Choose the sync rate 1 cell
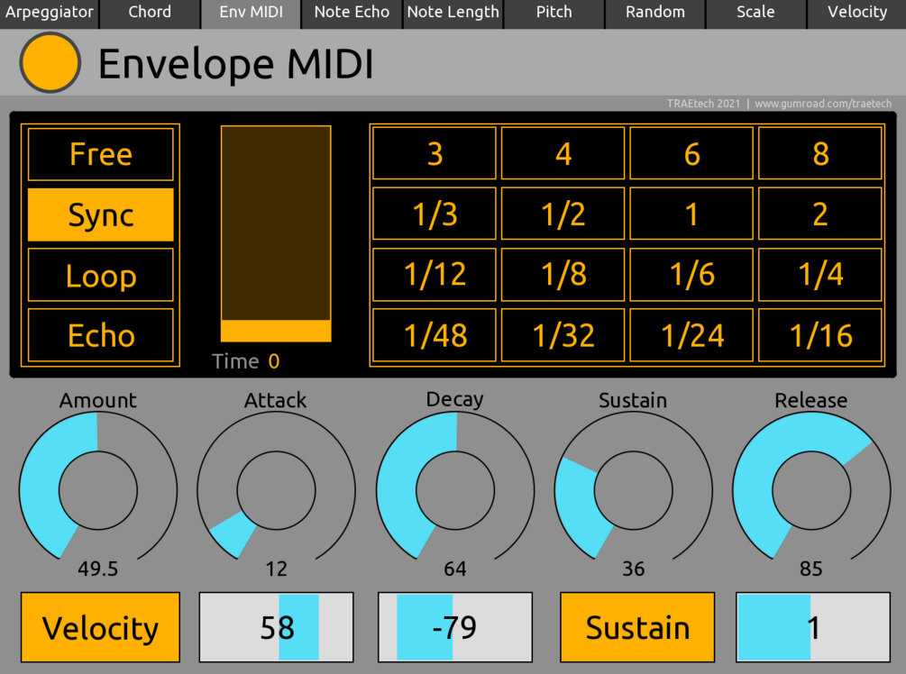 (x=691, y=214)
